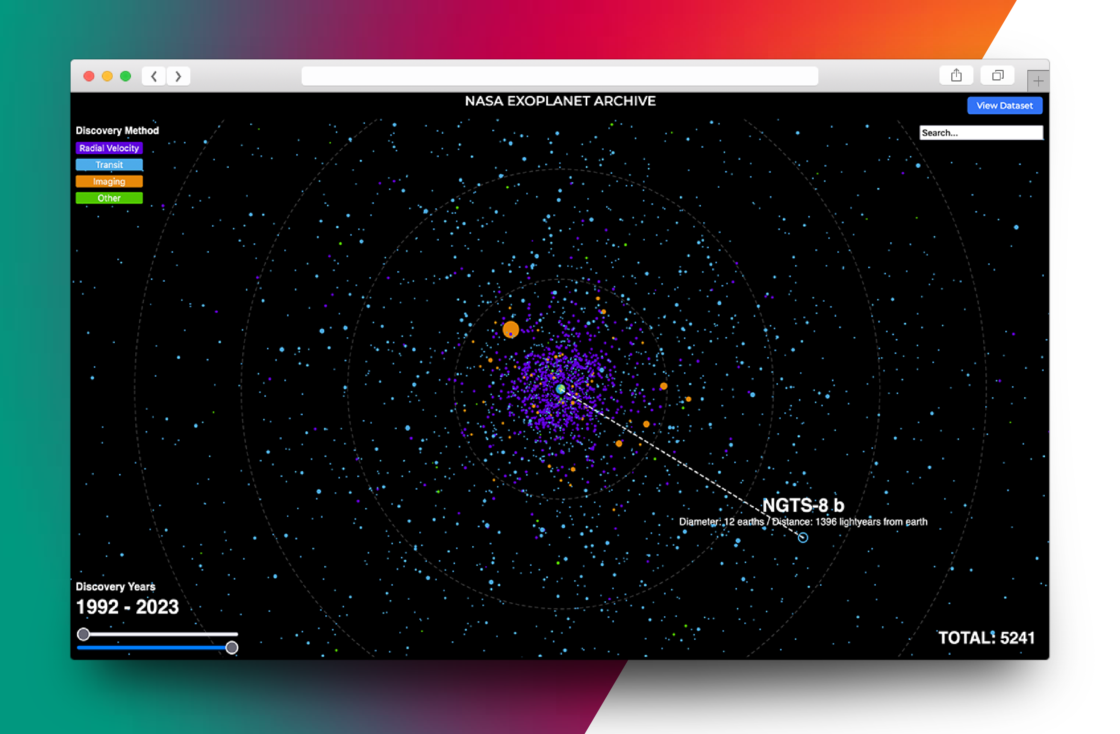Click the planet Search field
This screenshot has height=734, width=1120.
[981, 133]
